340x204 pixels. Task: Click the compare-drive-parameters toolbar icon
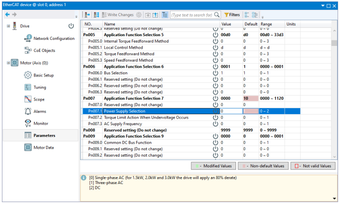click(x=97, y=15)
